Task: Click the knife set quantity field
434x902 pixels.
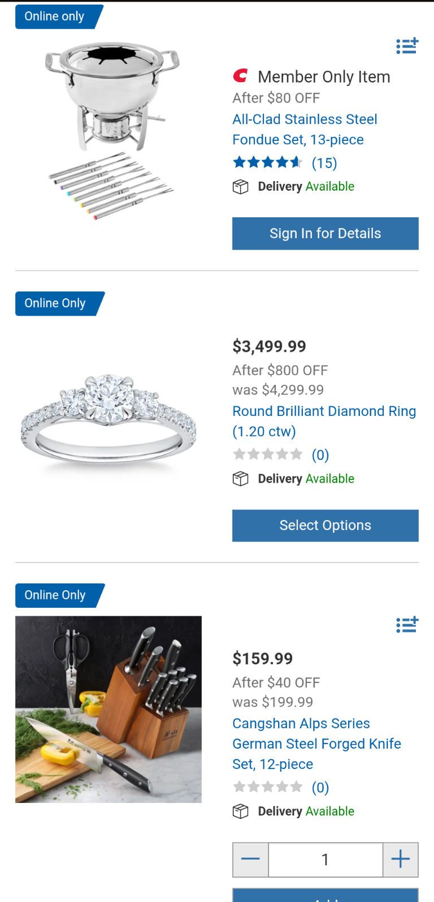Action: [x=325, y=859]
